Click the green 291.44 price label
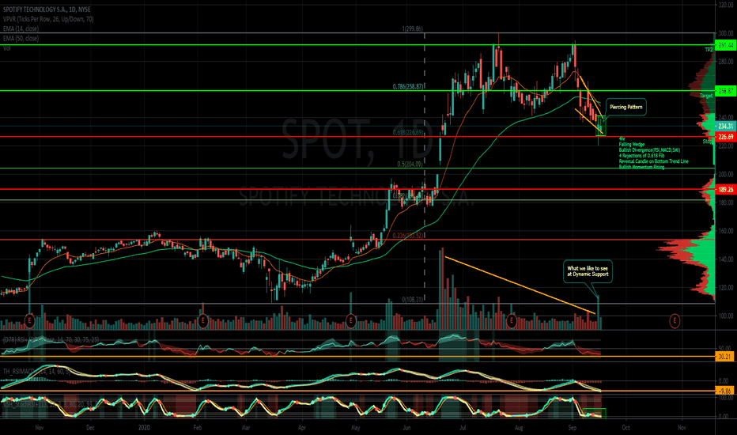This screenshot has width=737, height=435. tap(725, 46)
